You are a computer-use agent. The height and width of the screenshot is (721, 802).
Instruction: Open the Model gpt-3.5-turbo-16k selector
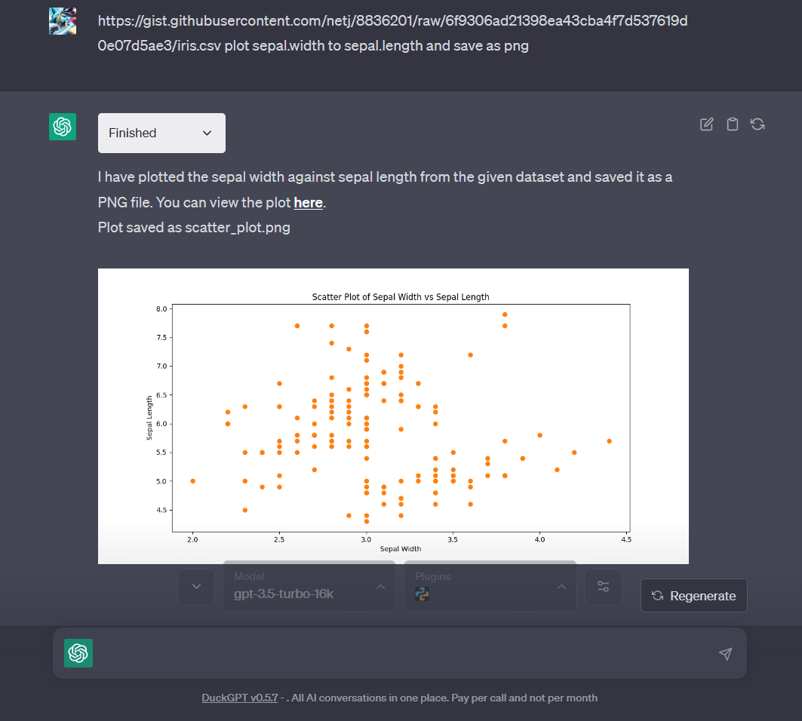click(x=309, y=587)
